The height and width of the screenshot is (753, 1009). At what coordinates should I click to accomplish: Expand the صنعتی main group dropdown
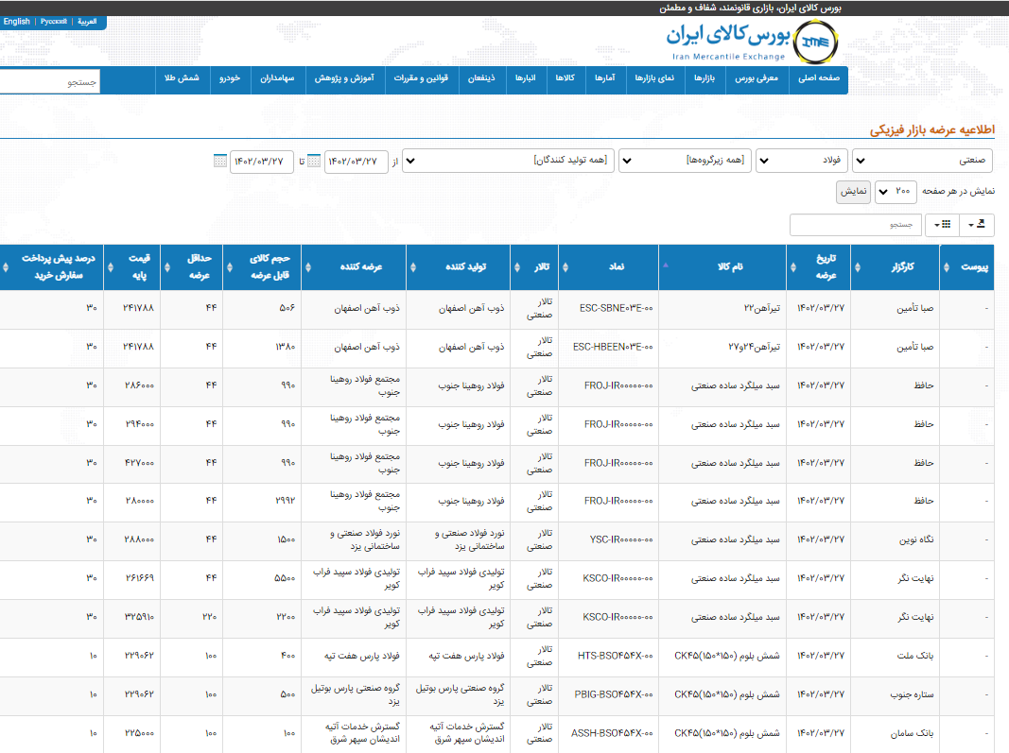[x=922, y=160]
